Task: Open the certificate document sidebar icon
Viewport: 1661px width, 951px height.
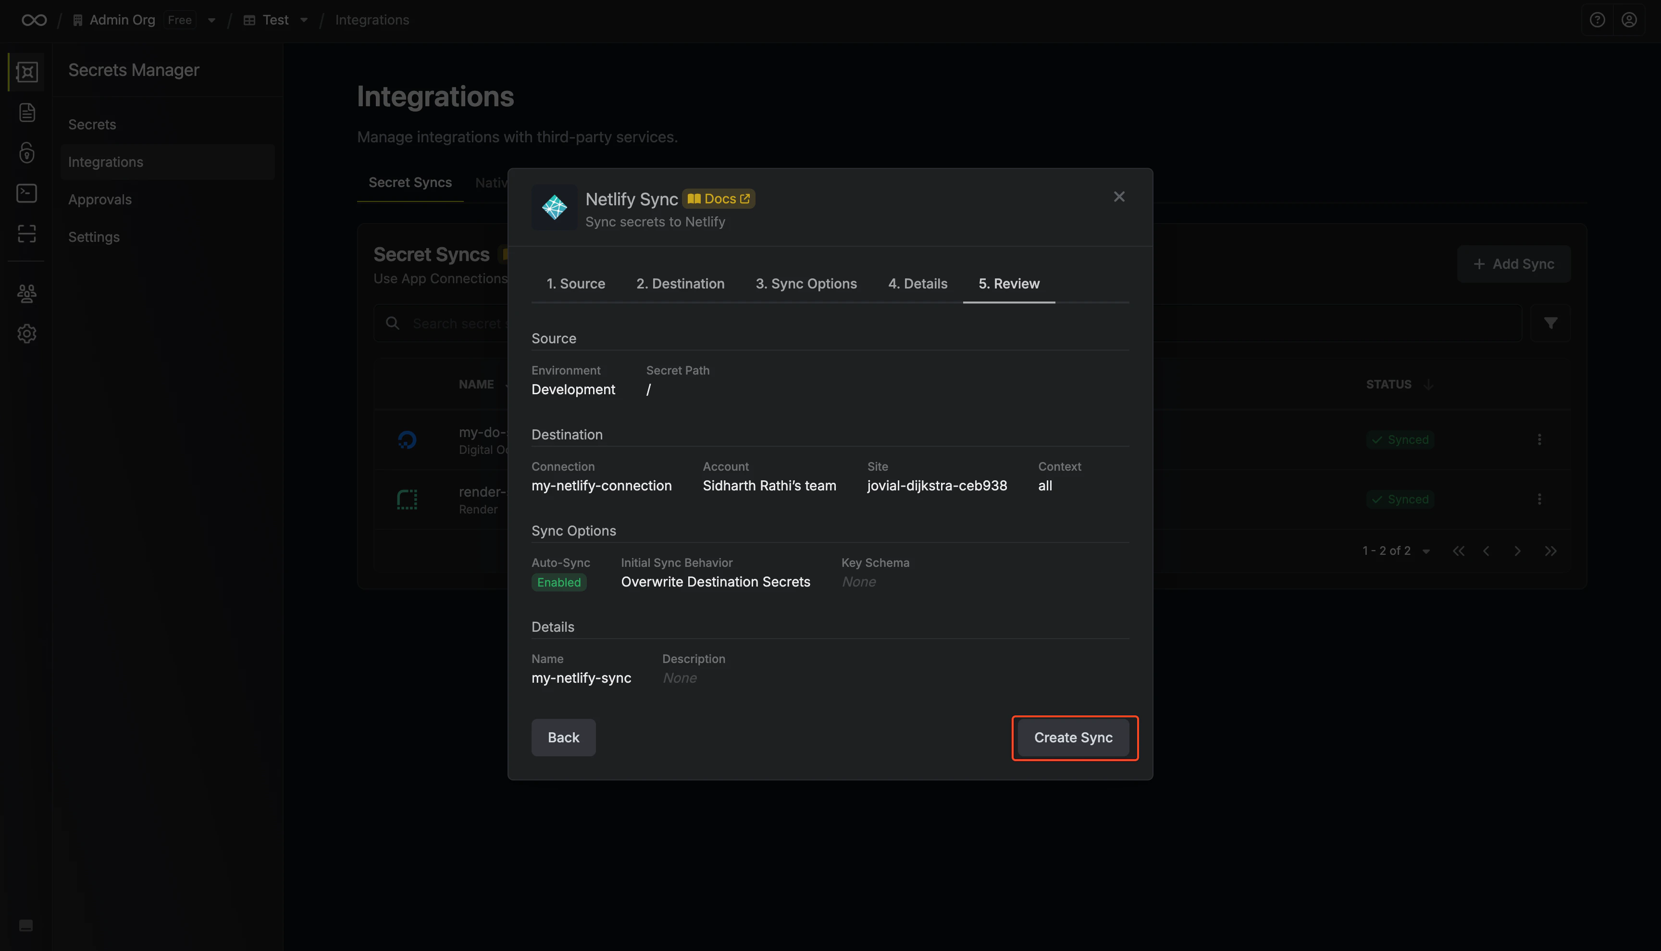Action: (27, 113)
